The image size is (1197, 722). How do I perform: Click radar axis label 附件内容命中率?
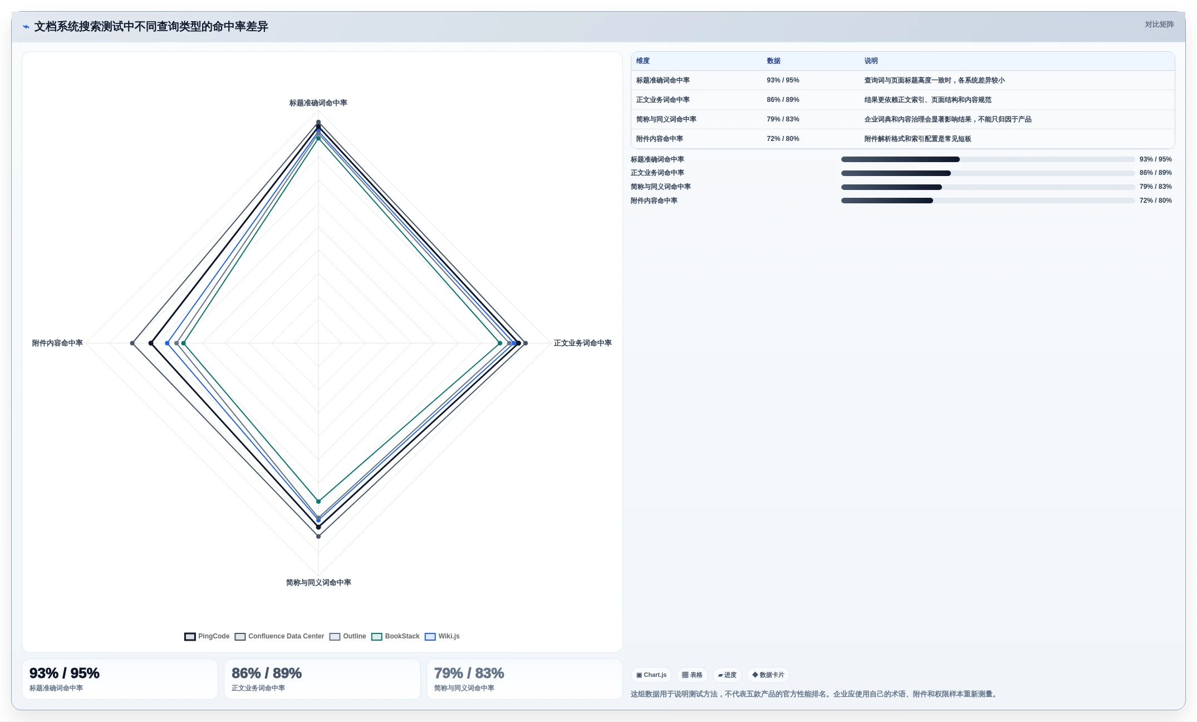[57, 343]
